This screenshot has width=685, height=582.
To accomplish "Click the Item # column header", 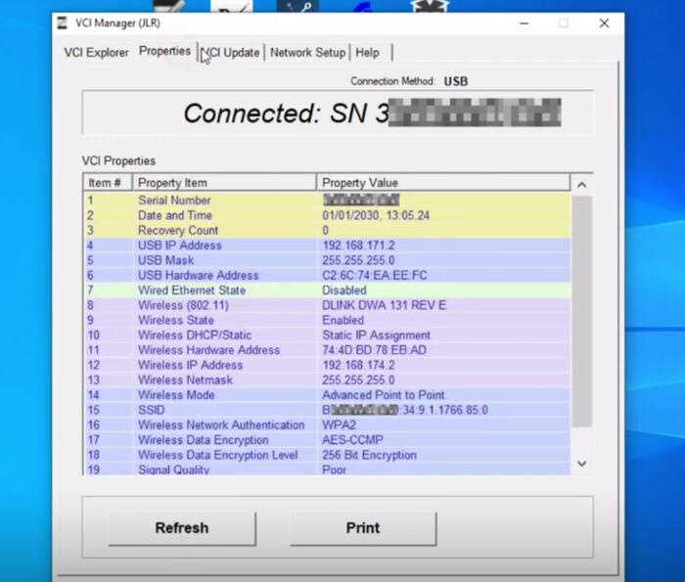I will tap(108, 183).
